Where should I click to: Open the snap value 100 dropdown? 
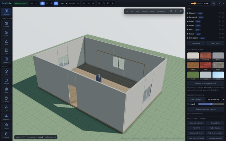[x=63, y=3]
